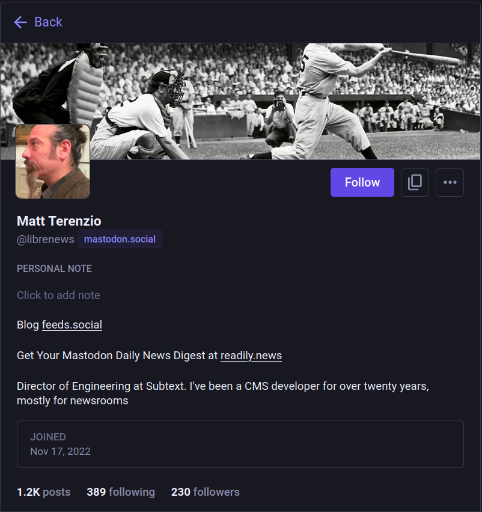The width and height of the screenshot is (482, 512).
Task: Click the mastodon.social domain badge
Action: point(120,239)
